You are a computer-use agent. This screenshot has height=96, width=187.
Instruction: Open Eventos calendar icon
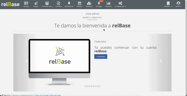[80, 3]
